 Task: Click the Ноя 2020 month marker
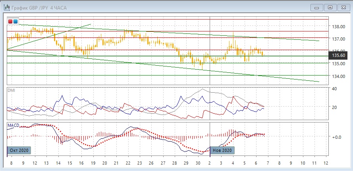[x=222, y=150]
